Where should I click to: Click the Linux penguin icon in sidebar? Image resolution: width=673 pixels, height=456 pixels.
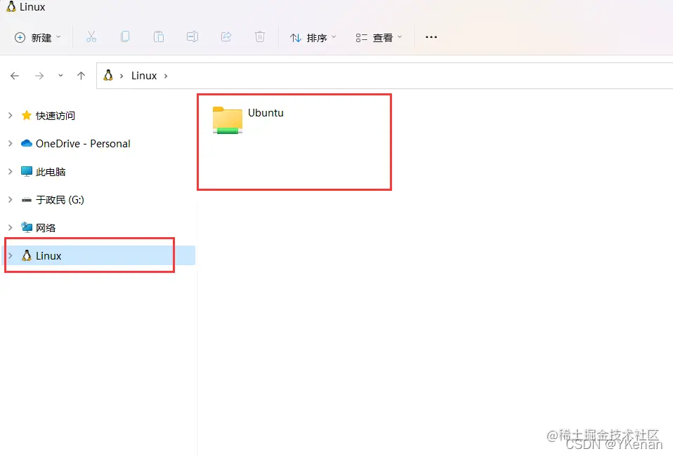point(27,256)
